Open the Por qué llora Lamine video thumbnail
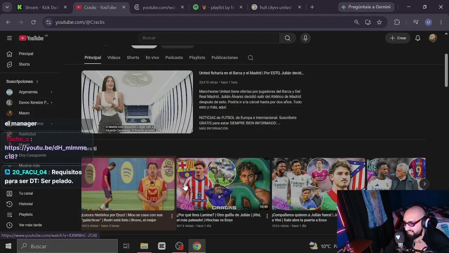Screen dimensions: 449x253 pyautogui.click(x=223, y=184)
